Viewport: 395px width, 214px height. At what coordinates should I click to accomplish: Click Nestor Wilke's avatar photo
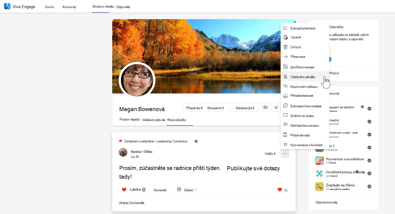point(123,152)
